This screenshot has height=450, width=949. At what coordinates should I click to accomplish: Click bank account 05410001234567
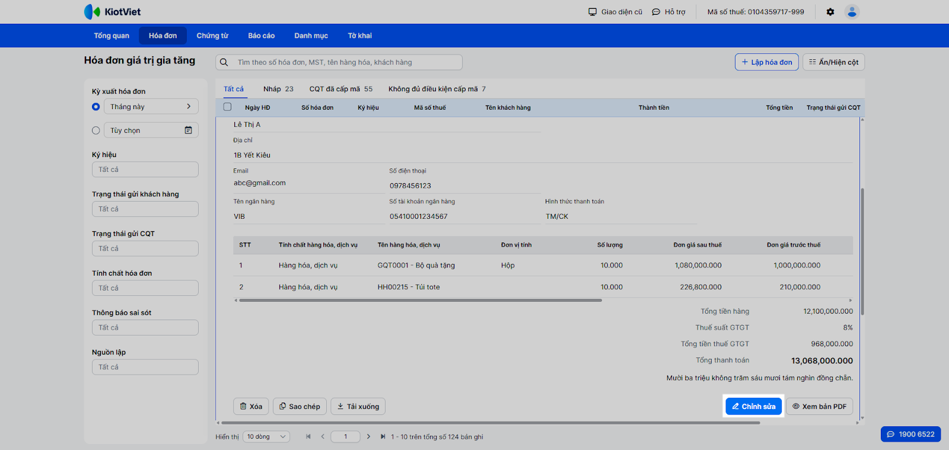(x=419, y=217)
